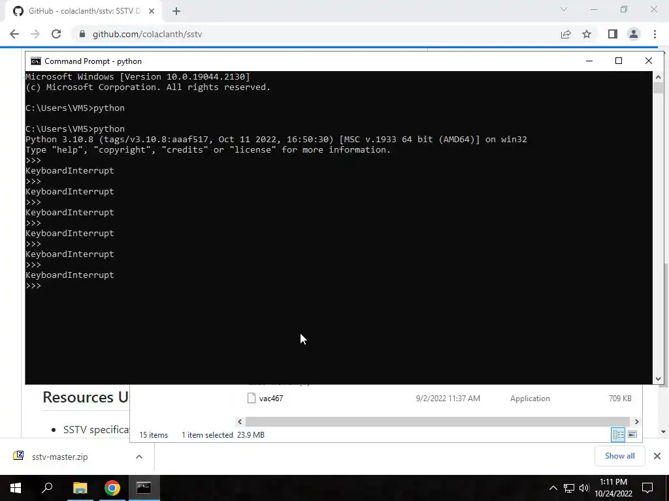This screenshot has width=669, height=501.
Task: Open Windows taskbar search
Action: pos(47,488)
